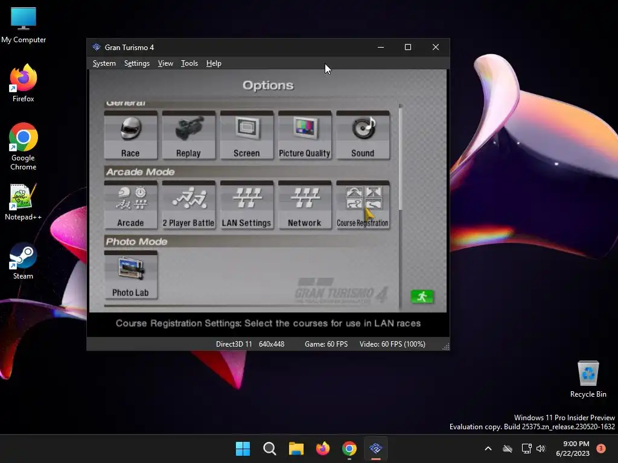Viewport: 618px width, 463px height.
Task: Open the LAN Settings tile
Action: 247,205
